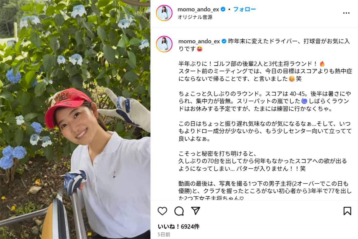
Task: Click the golf selfie photo
Action: coord(75,119)
